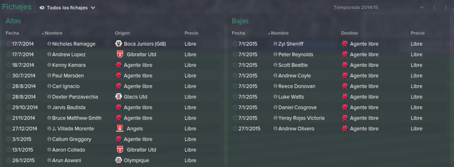Toggle checkmark in Arun Aswani row
454x167 pixels.
[9, 160]
